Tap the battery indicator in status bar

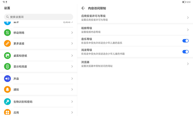pyautogui.click(x=184, y=2)
